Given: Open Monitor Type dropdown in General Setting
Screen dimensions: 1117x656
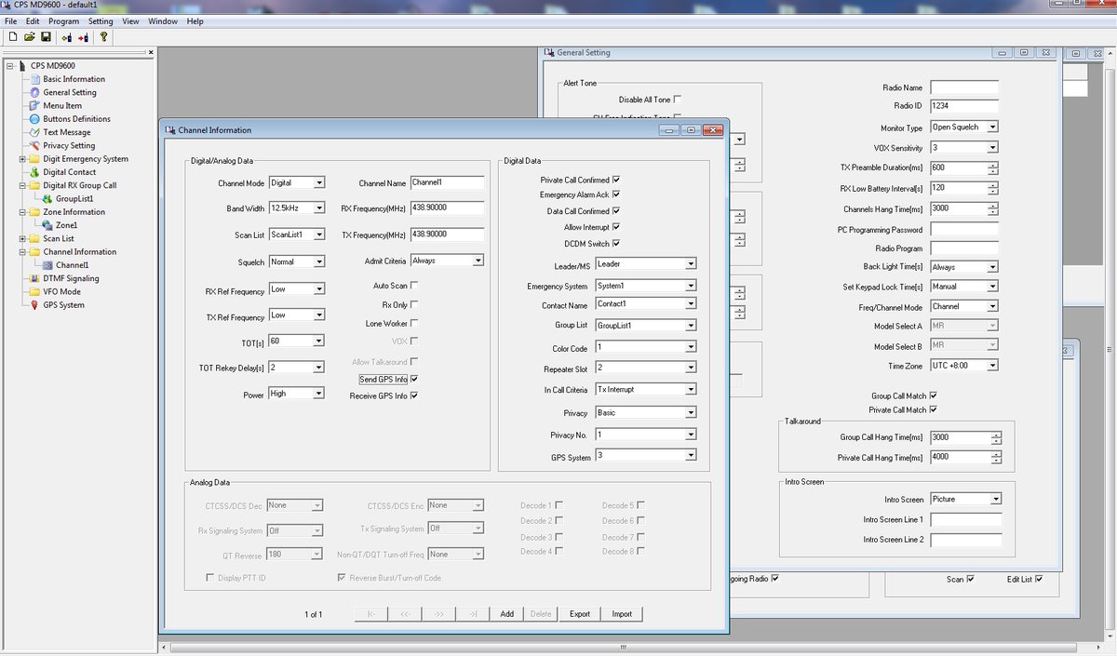Looking at the screenshot, I should tap(964, 127).
